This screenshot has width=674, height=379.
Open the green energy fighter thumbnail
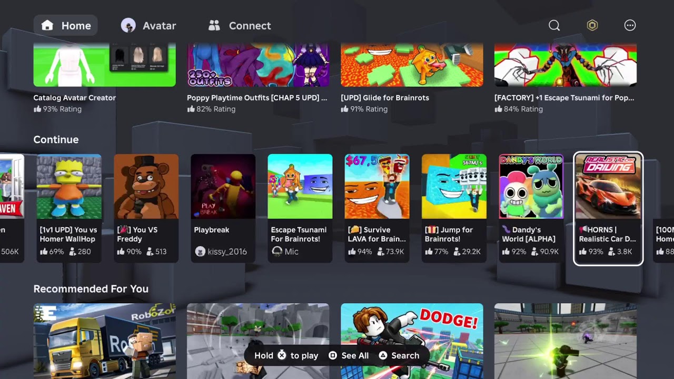[566, 341]
